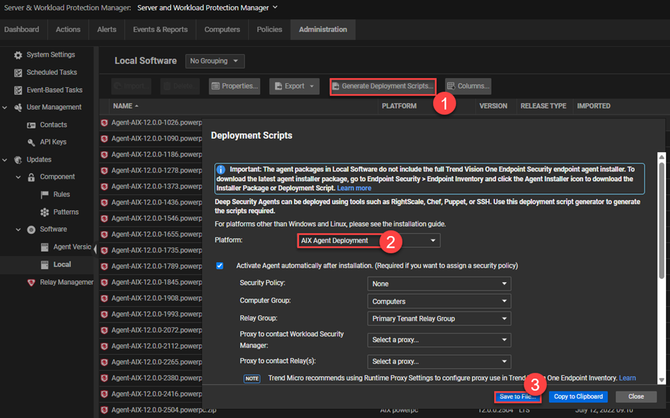Click the API Keys key icon
The height and width of the screenshot is (418, 670).
coord(31,142)
